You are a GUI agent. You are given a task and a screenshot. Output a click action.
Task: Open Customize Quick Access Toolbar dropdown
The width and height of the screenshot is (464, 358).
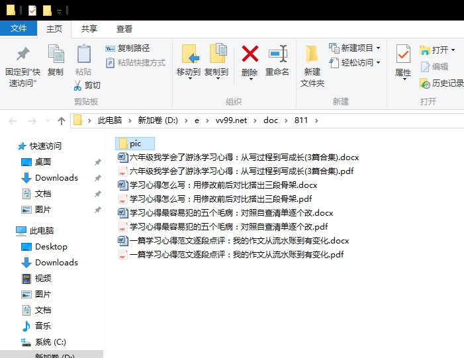click(x=59, y=11)
